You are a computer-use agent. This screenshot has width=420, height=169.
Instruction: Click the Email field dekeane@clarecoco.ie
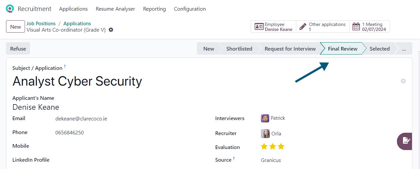pos(81,118)
